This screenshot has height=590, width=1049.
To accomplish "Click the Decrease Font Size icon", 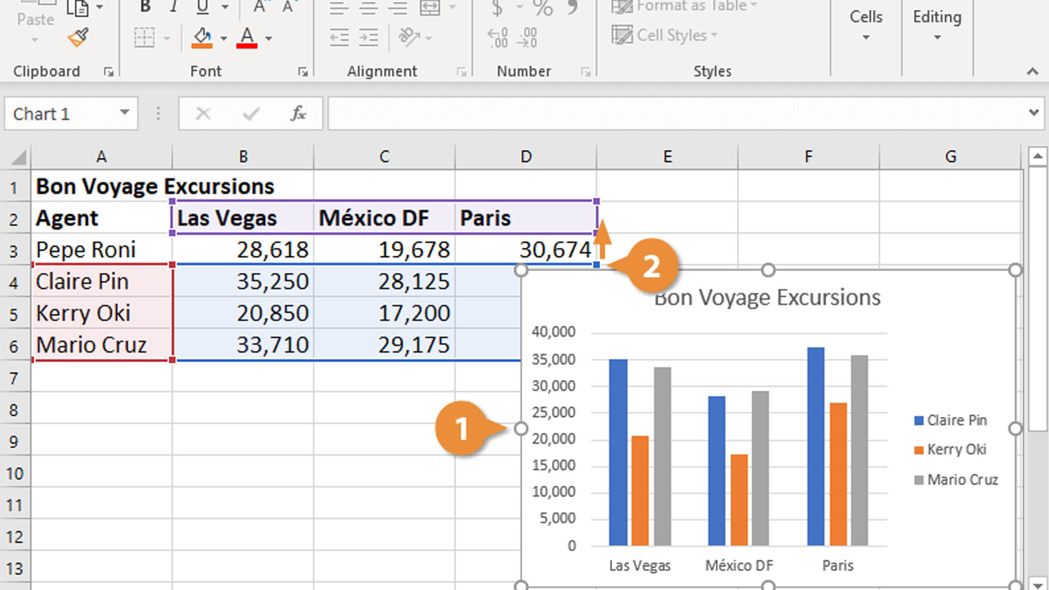I will pyautogui.click(x=288, y=7).
